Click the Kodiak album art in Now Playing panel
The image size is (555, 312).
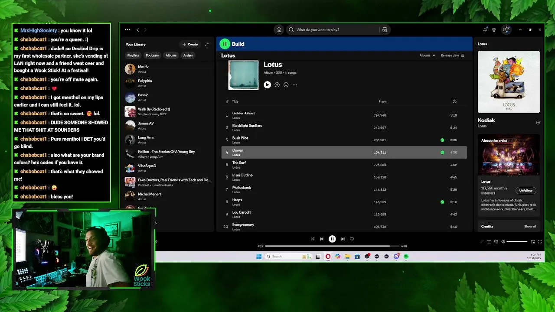[x=509, y=82]
